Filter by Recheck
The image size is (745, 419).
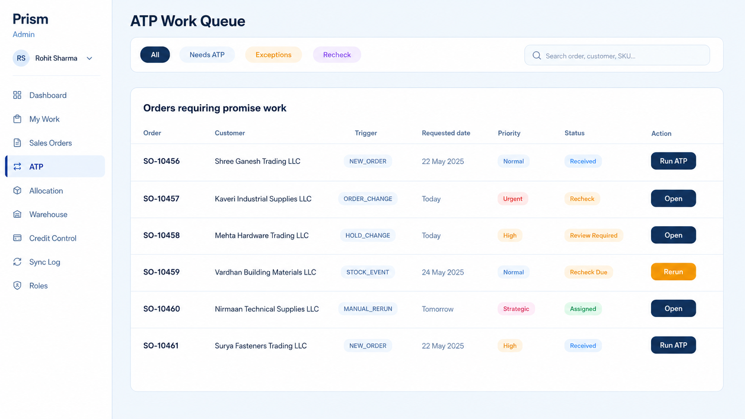[337, 55]
